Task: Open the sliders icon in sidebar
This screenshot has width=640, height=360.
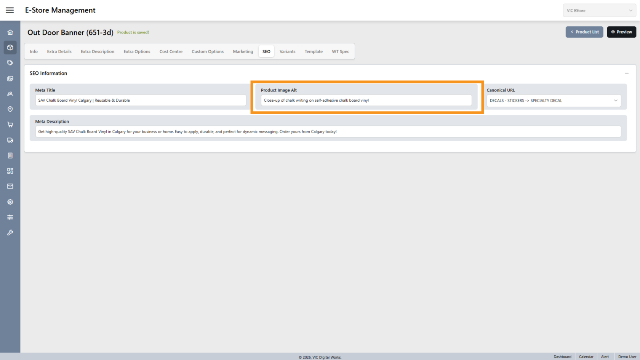Action: [x=10, y=217]
